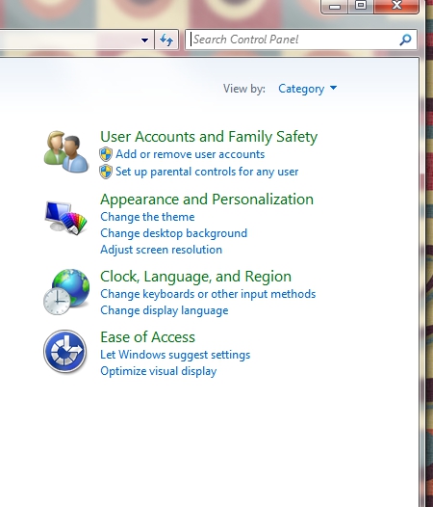Viewport: 433px width, 507px height.
Task: Open Optimize visual display link
Action: (159, 371)
